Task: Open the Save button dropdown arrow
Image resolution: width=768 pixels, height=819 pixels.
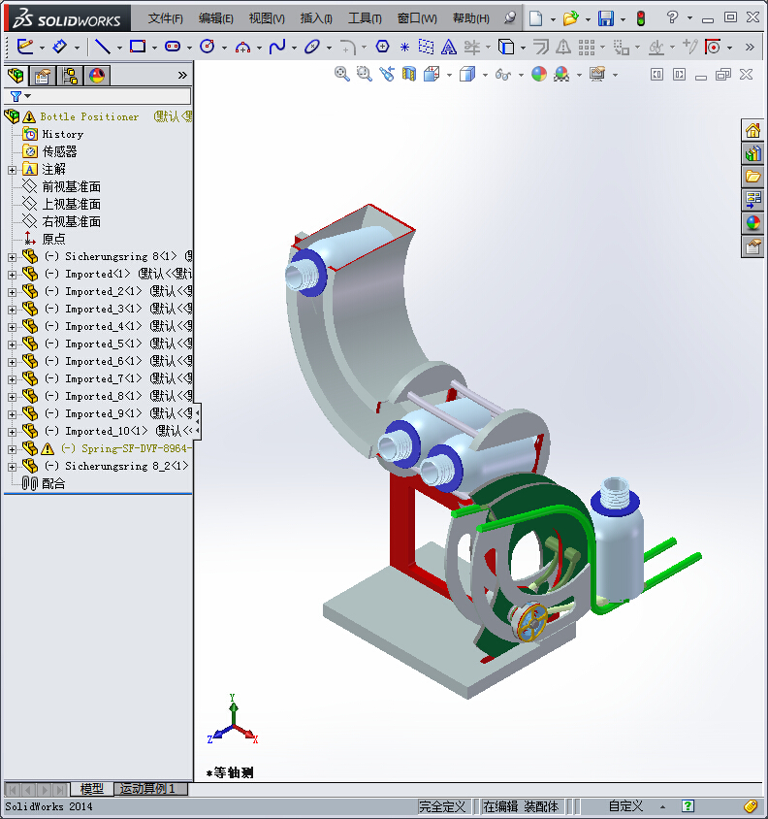Action: pyautogui.click(x=623, y=19)
